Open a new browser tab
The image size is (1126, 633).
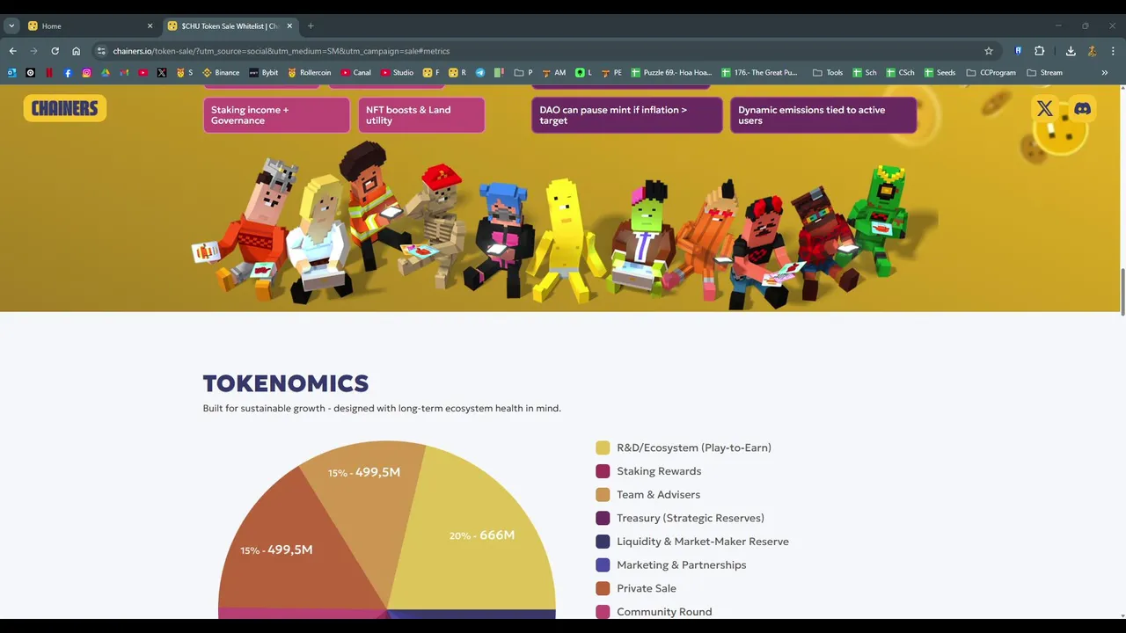click(x=311, y=26)
